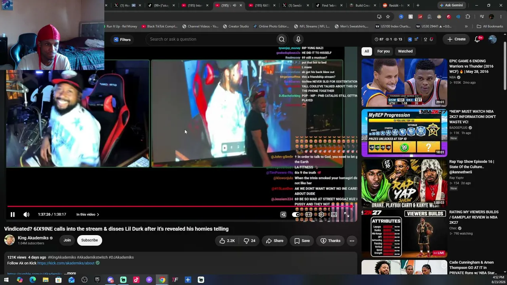
Task: Save the video to a playlist
Action: coord(302,241)
